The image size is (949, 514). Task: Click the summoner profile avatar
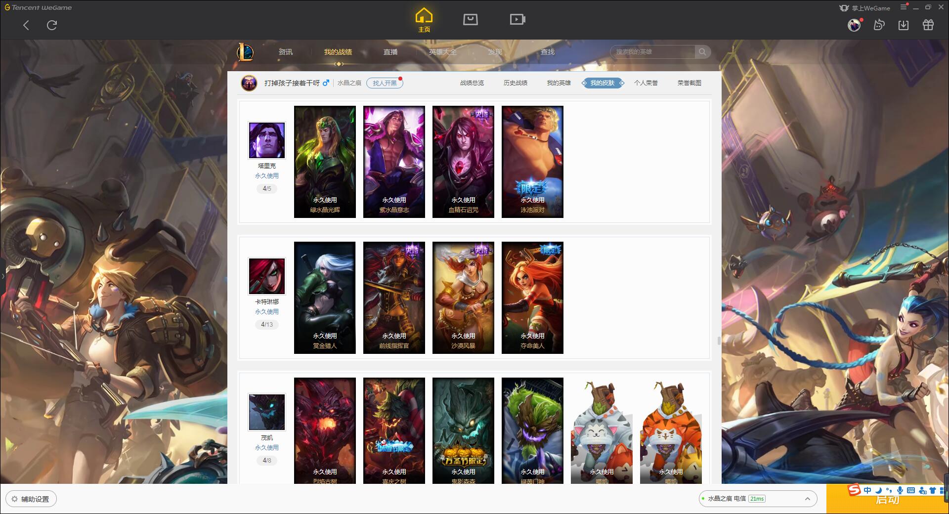point(249,83)
